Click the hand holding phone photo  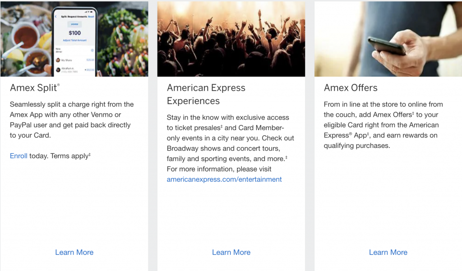[388, 39]
